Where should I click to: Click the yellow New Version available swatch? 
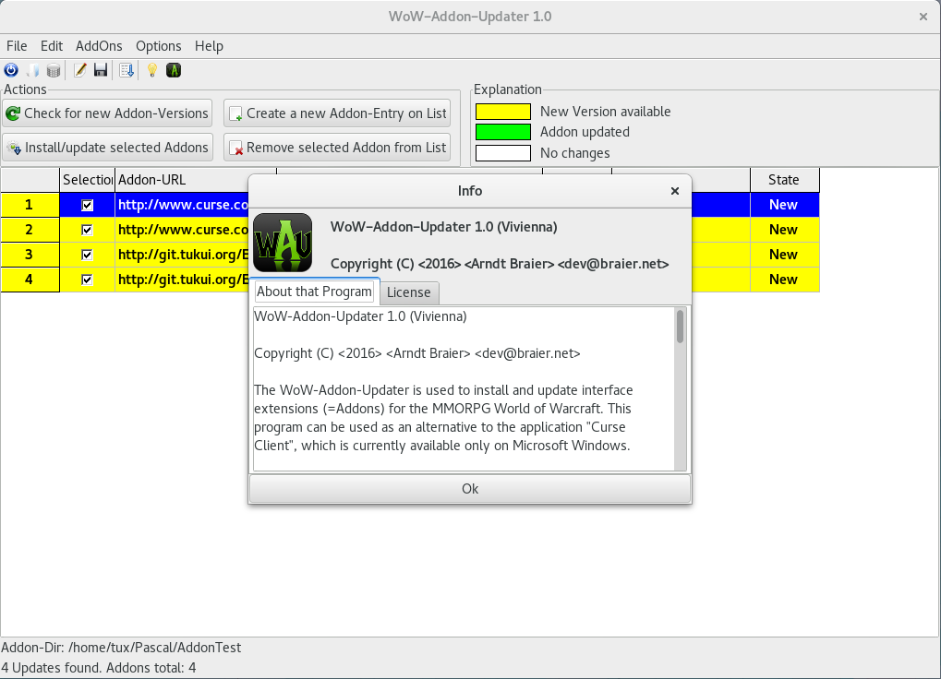point(503,112)
